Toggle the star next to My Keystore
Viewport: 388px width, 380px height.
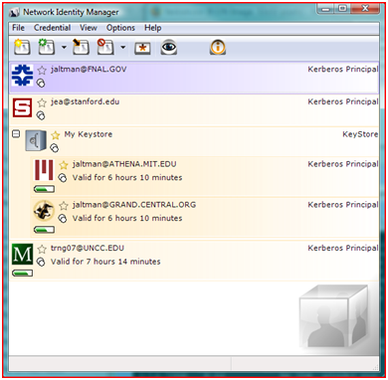[x=56, y=135]
